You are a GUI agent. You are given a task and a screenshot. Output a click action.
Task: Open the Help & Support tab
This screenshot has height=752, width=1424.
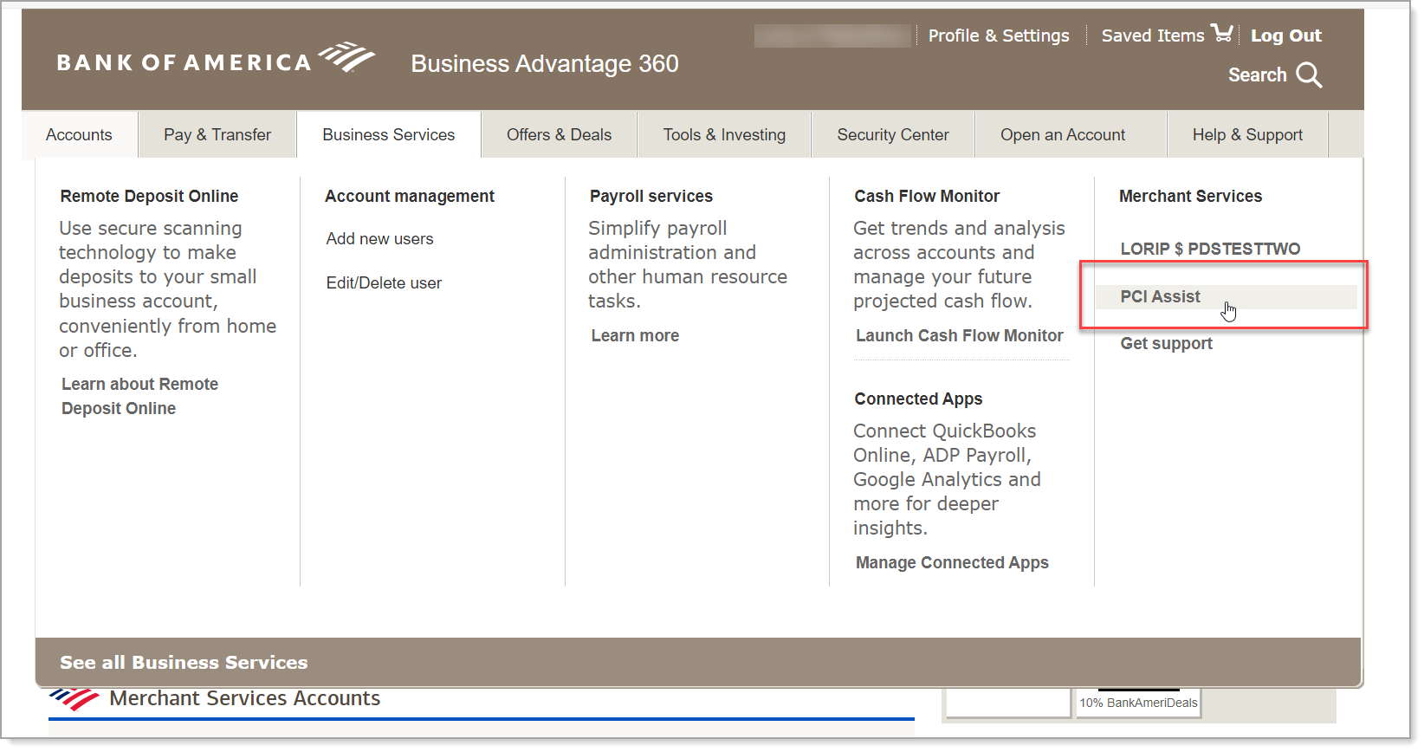click(1247, 134)
